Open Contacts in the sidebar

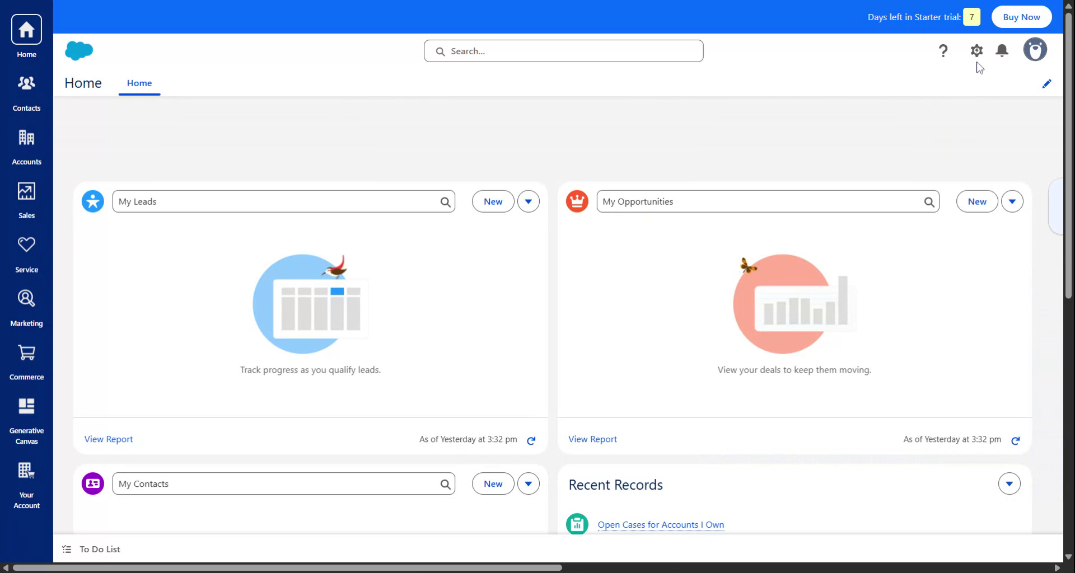pyautogui.click(x=26, y=93)
